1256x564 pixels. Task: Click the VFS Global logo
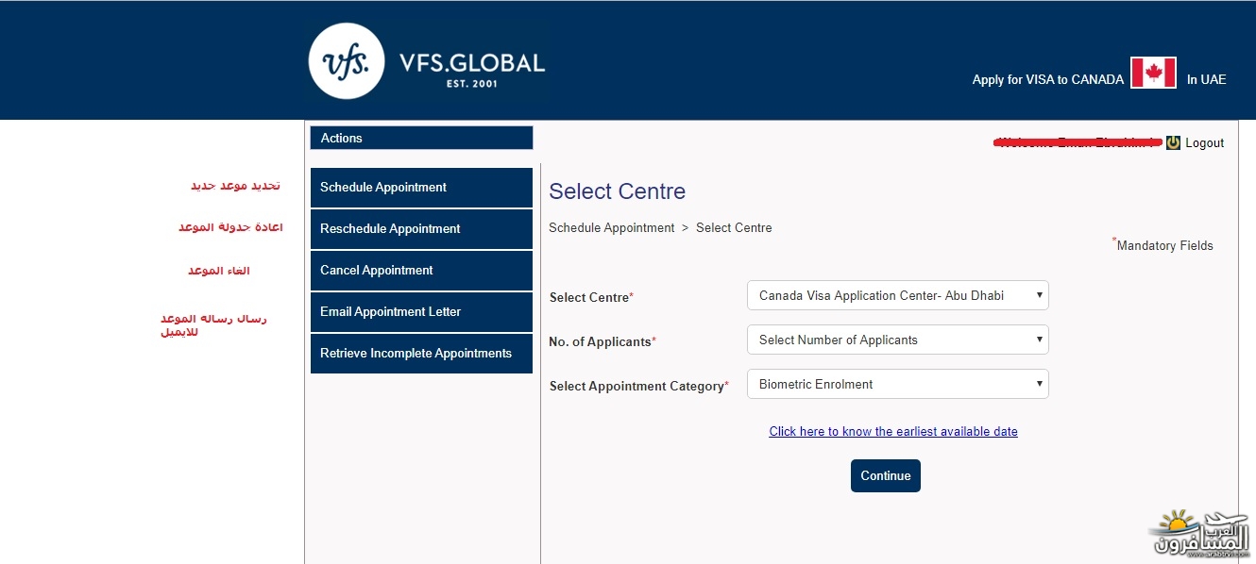point(428,62)
